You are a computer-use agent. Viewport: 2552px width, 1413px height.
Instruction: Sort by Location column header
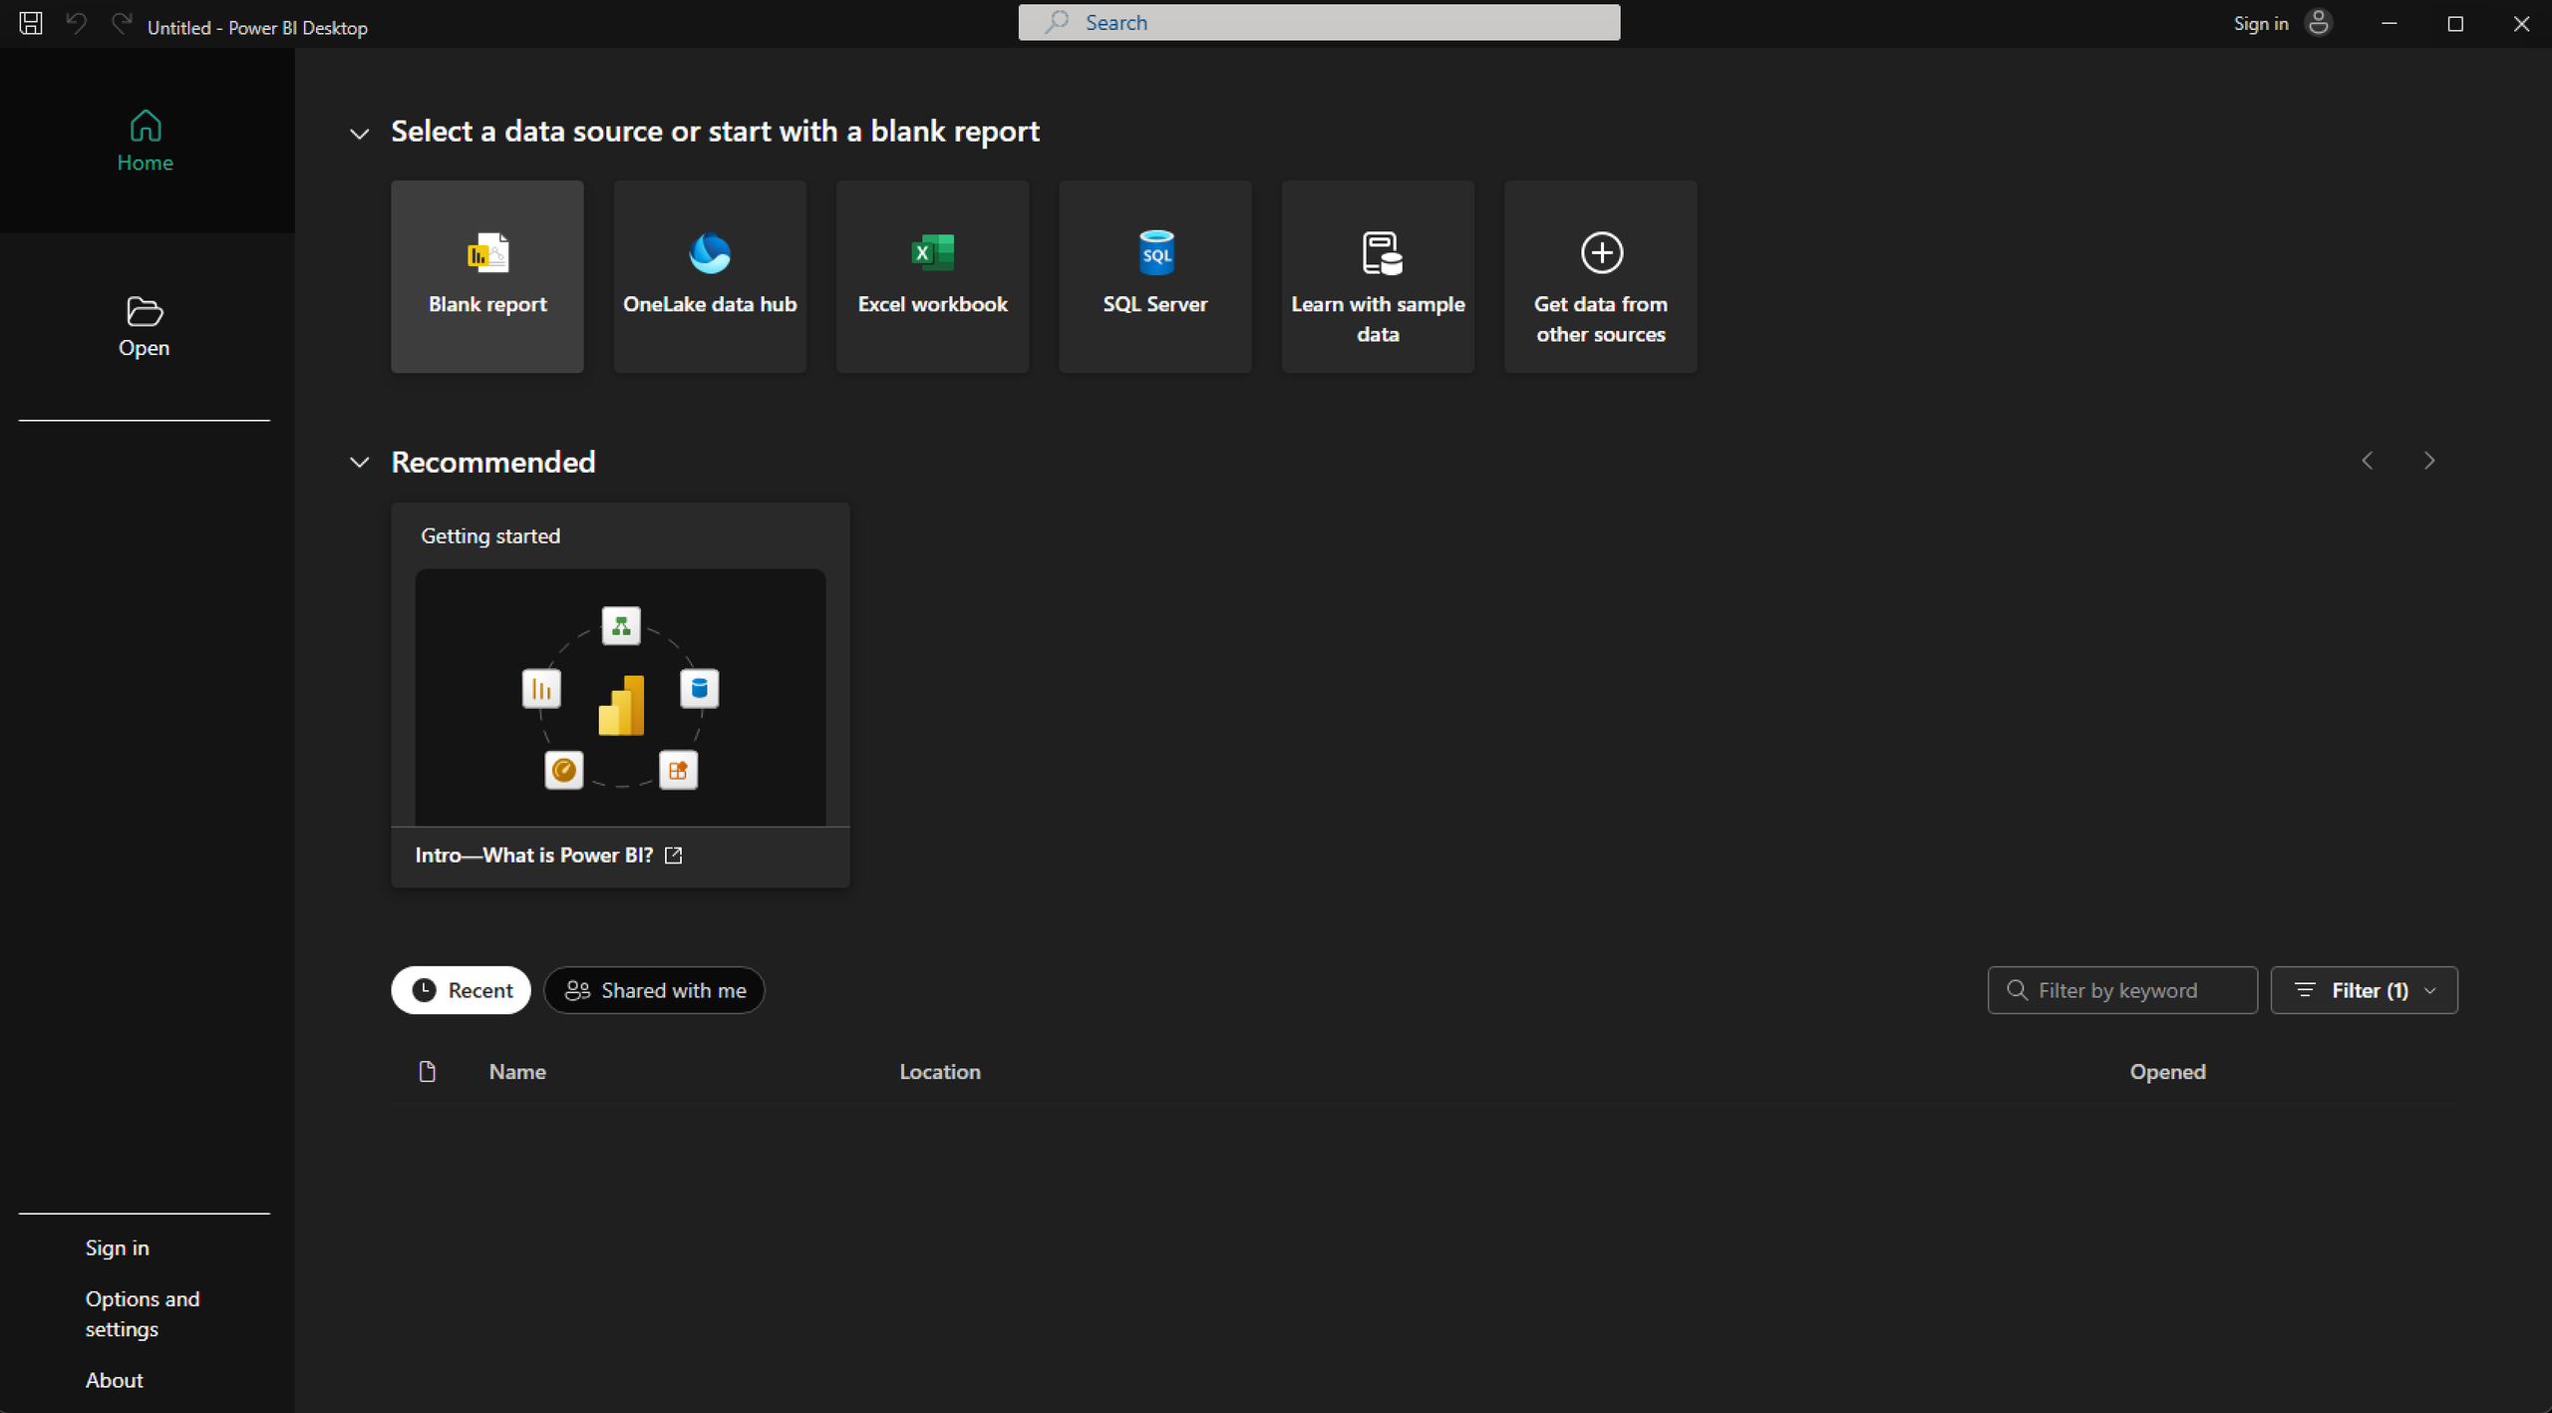click(x=940, y=1072)
